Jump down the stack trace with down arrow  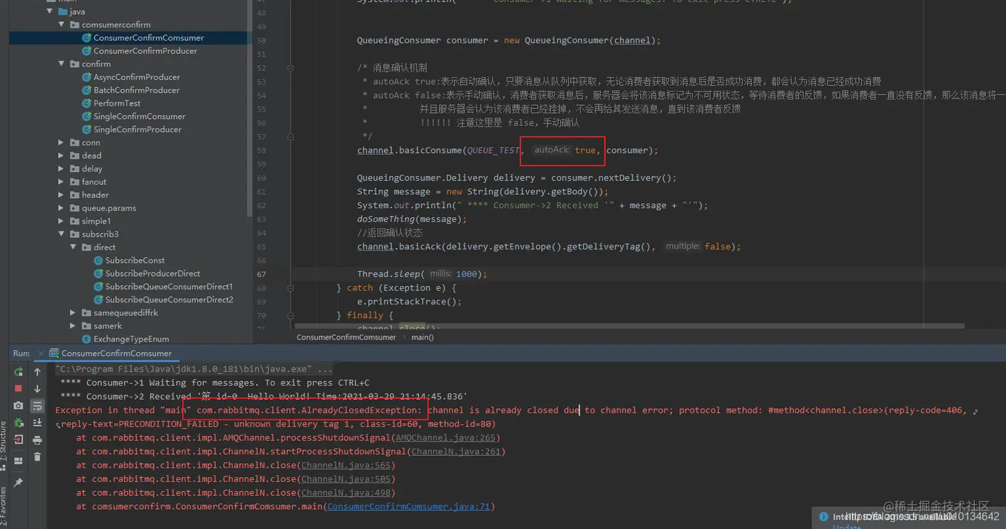coord(37,388)
